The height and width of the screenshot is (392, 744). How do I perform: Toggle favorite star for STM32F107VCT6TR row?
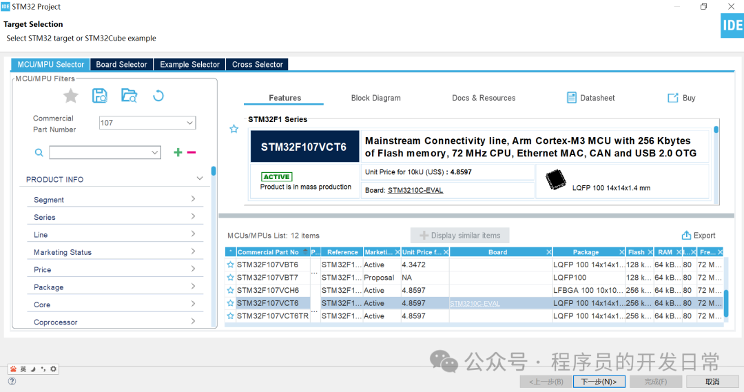231,316
